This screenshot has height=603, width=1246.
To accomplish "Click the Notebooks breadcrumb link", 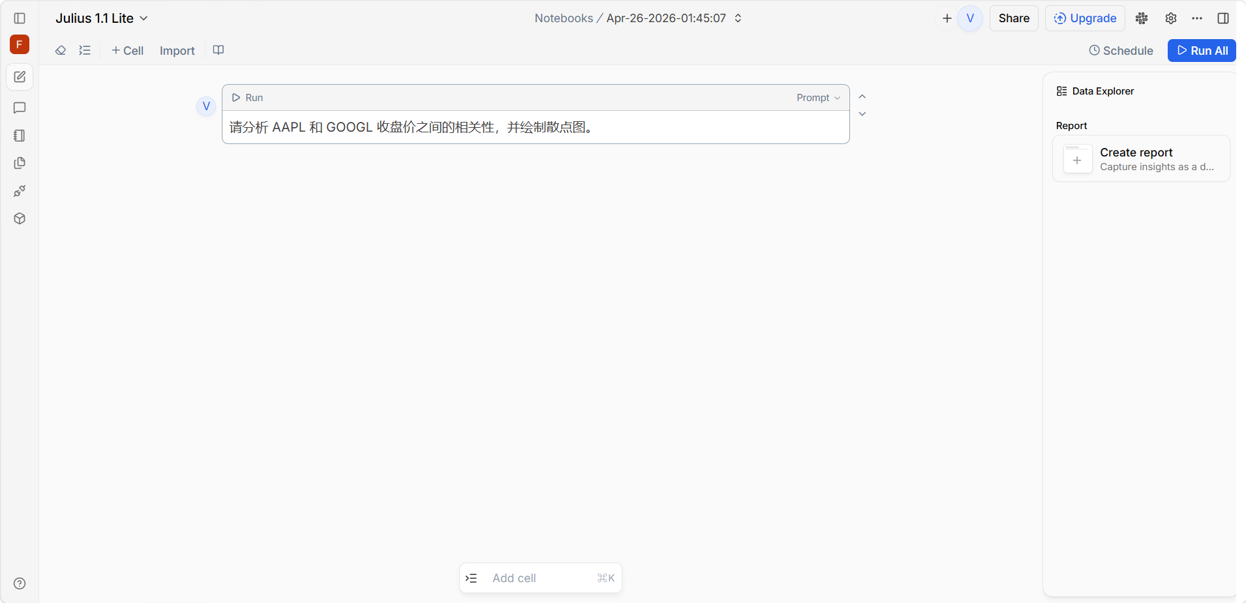I will [x=564, y=18].
